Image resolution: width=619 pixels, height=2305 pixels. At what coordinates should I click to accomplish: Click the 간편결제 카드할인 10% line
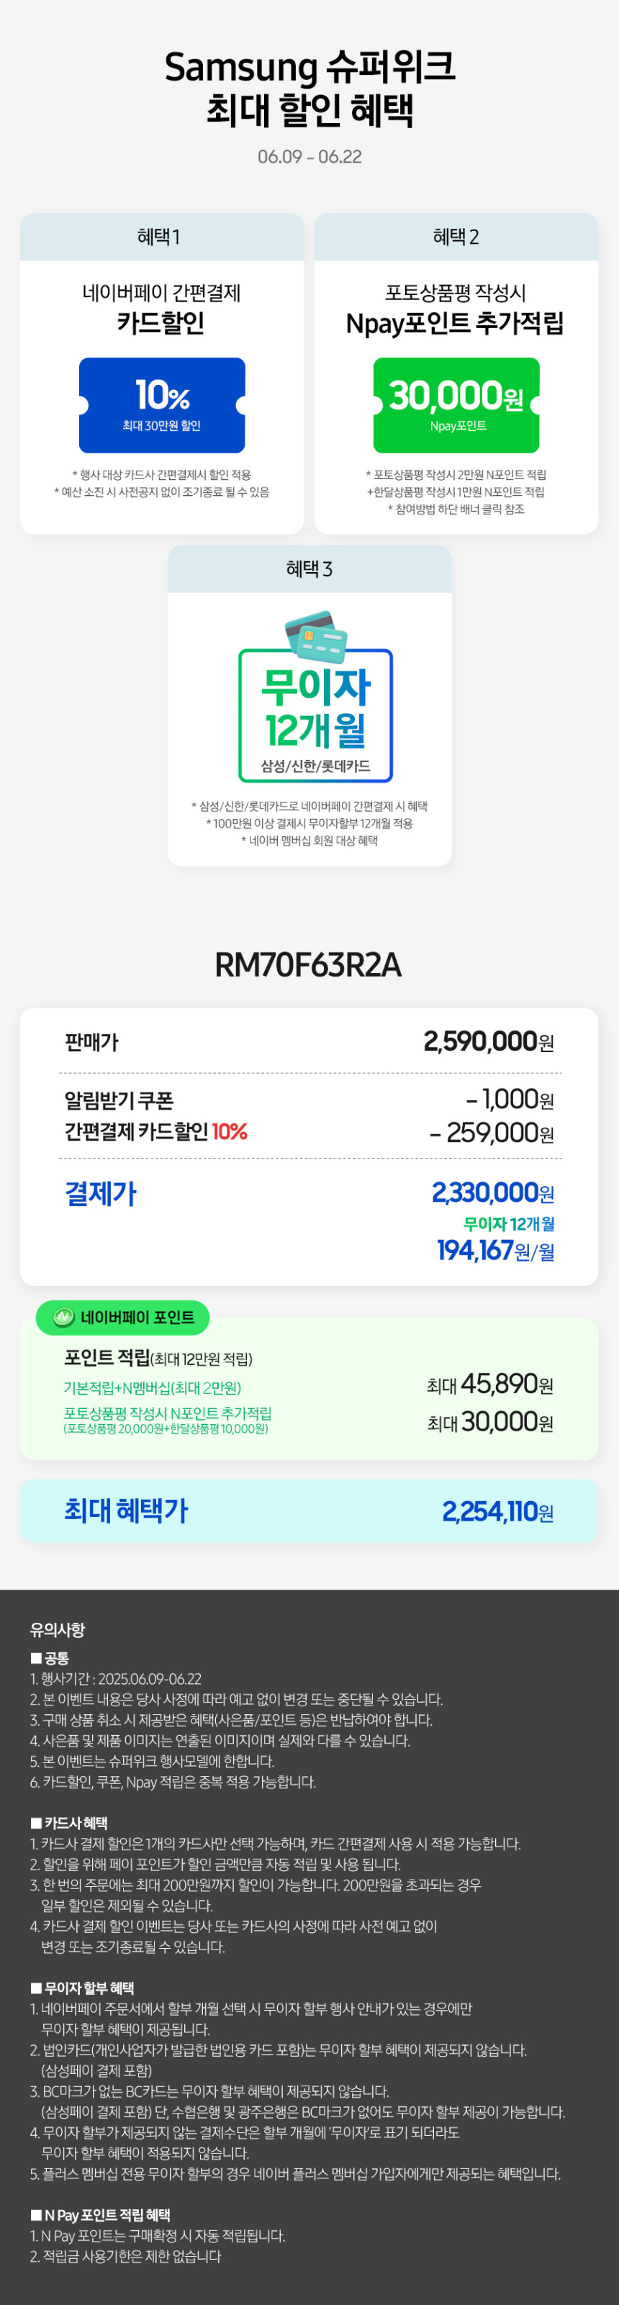pyautogui.click(x=309, y=1132)
